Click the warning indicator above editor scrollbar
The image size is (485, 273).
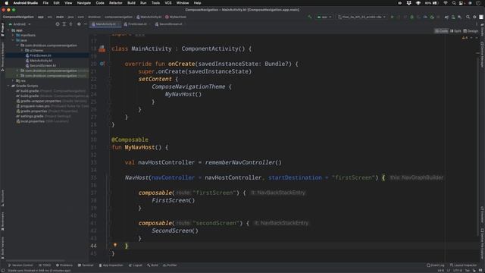[465, 38]
